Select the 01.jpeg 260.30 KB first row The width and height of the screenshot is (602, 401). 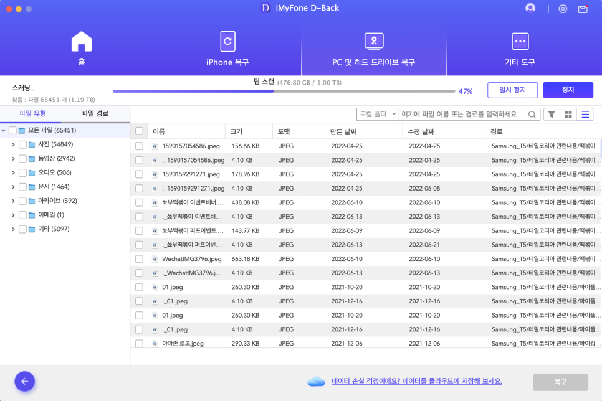click(x=366, y=288)
